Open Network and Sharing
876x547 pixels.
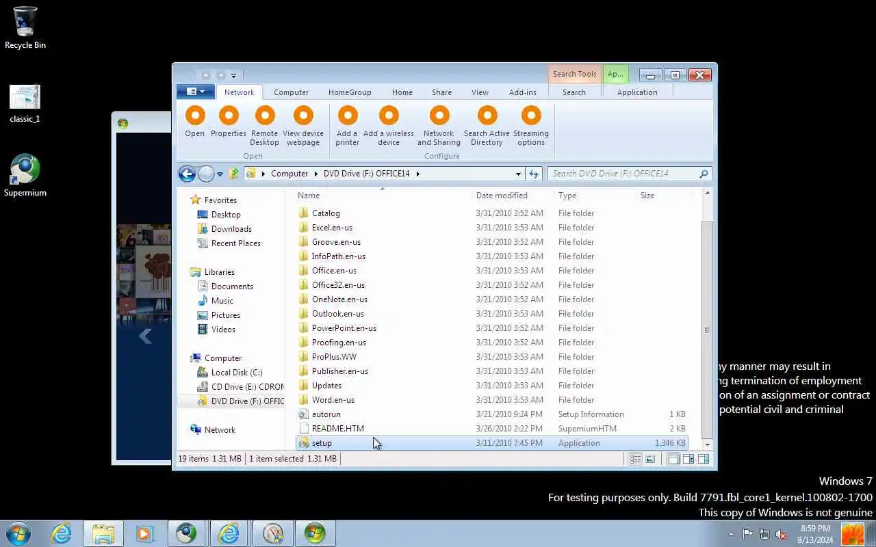pyautogui.click(x=439, y=126)
